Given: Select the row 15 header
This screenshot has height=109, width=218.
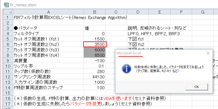Looking at the screenshot, I should click(x=8, y=93).
